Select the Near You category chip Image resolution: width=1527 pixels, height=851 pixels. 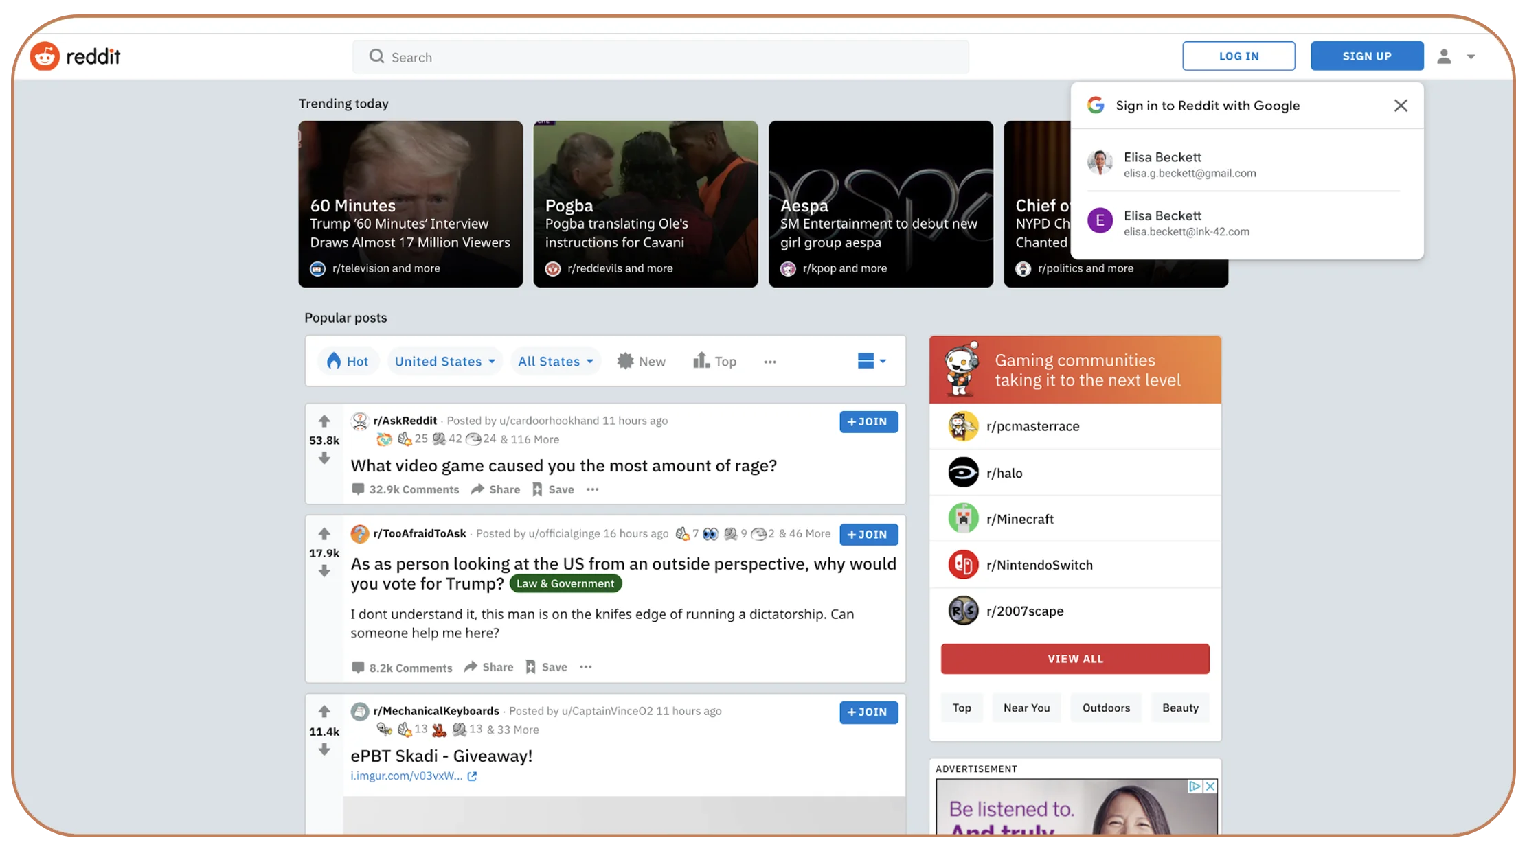(x=1026, y=708)
